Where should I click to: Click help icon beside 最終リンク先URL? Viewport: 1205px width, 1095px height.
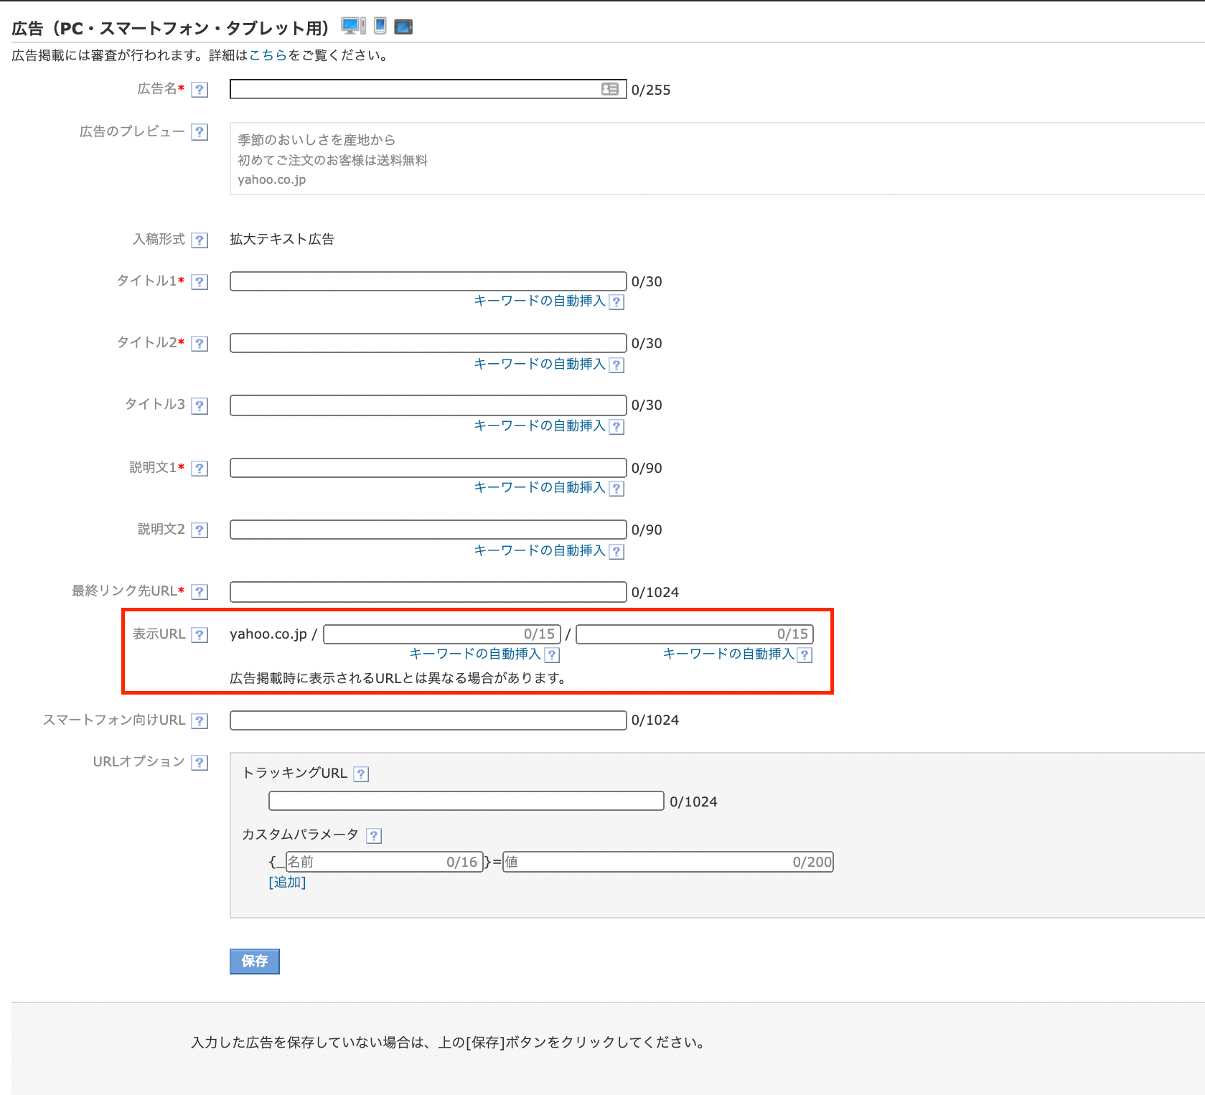pos(200,591)
